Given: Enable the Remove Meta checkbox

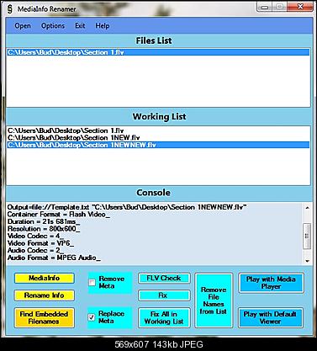Looking at the screenshot, I should pyautogui.click(x=92, y=282).
